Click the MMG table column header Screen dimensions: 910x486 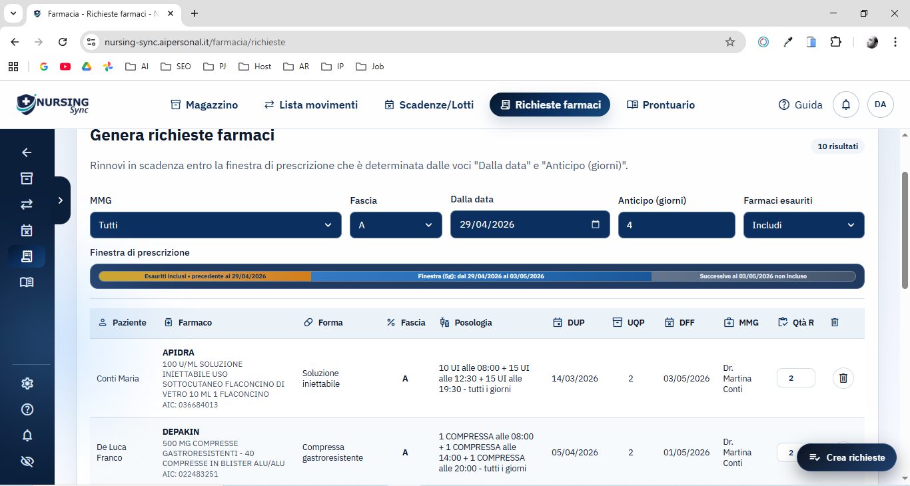741,322
